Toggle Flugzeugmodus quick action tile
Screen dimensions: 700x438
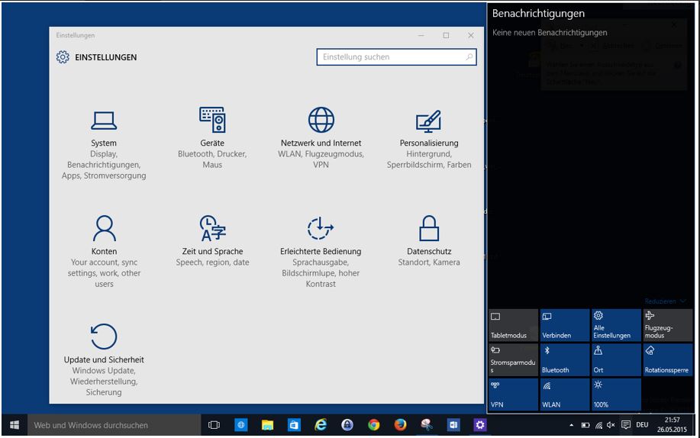(667, 325)
